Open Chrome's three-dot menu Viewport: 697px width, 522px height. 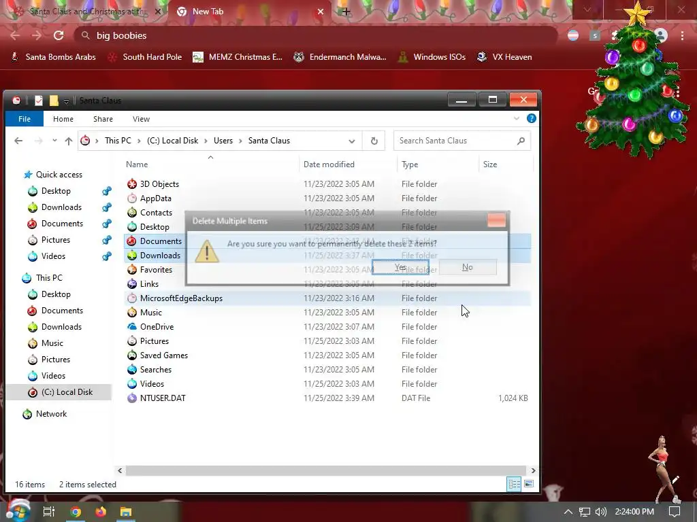point(682,35)
